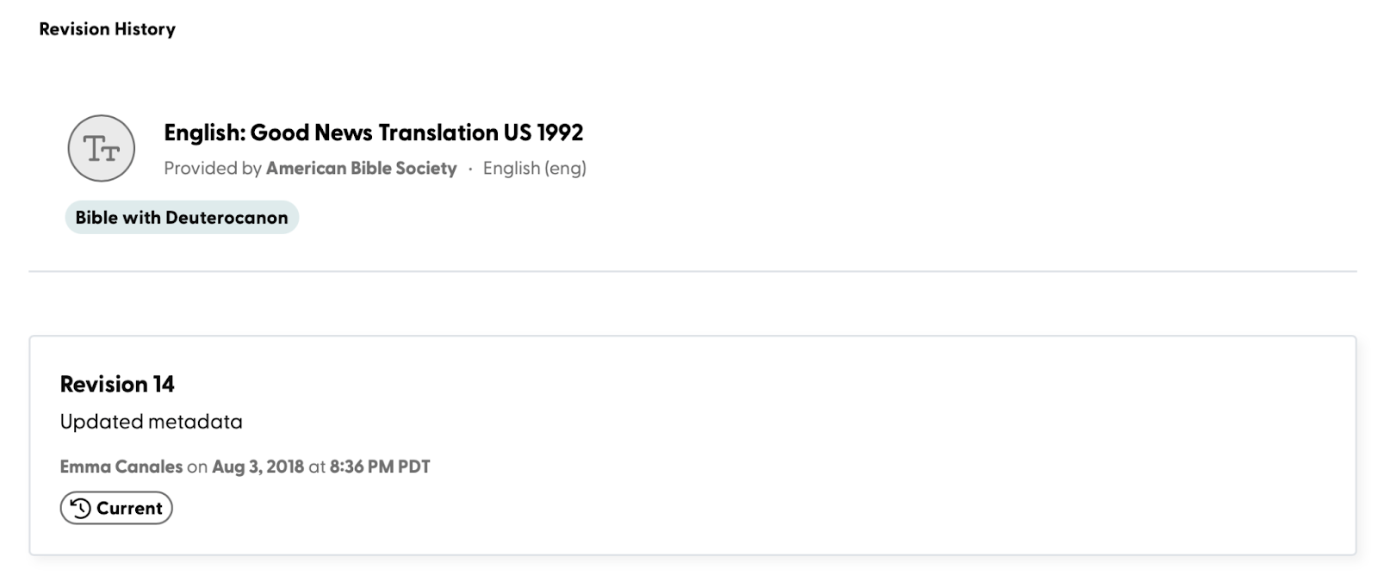
Task: Click the Current revision badge label
Action: click(x=129, y=508)
